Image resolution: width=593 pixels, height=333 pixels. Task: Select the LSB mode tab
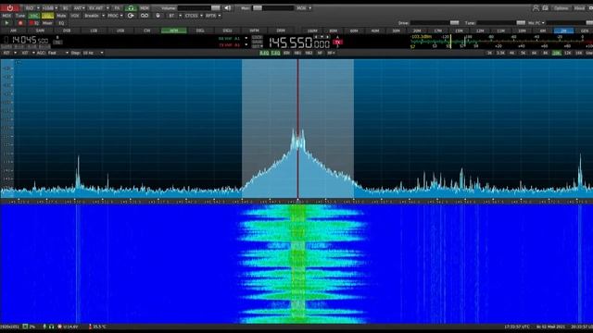(94, 31)
